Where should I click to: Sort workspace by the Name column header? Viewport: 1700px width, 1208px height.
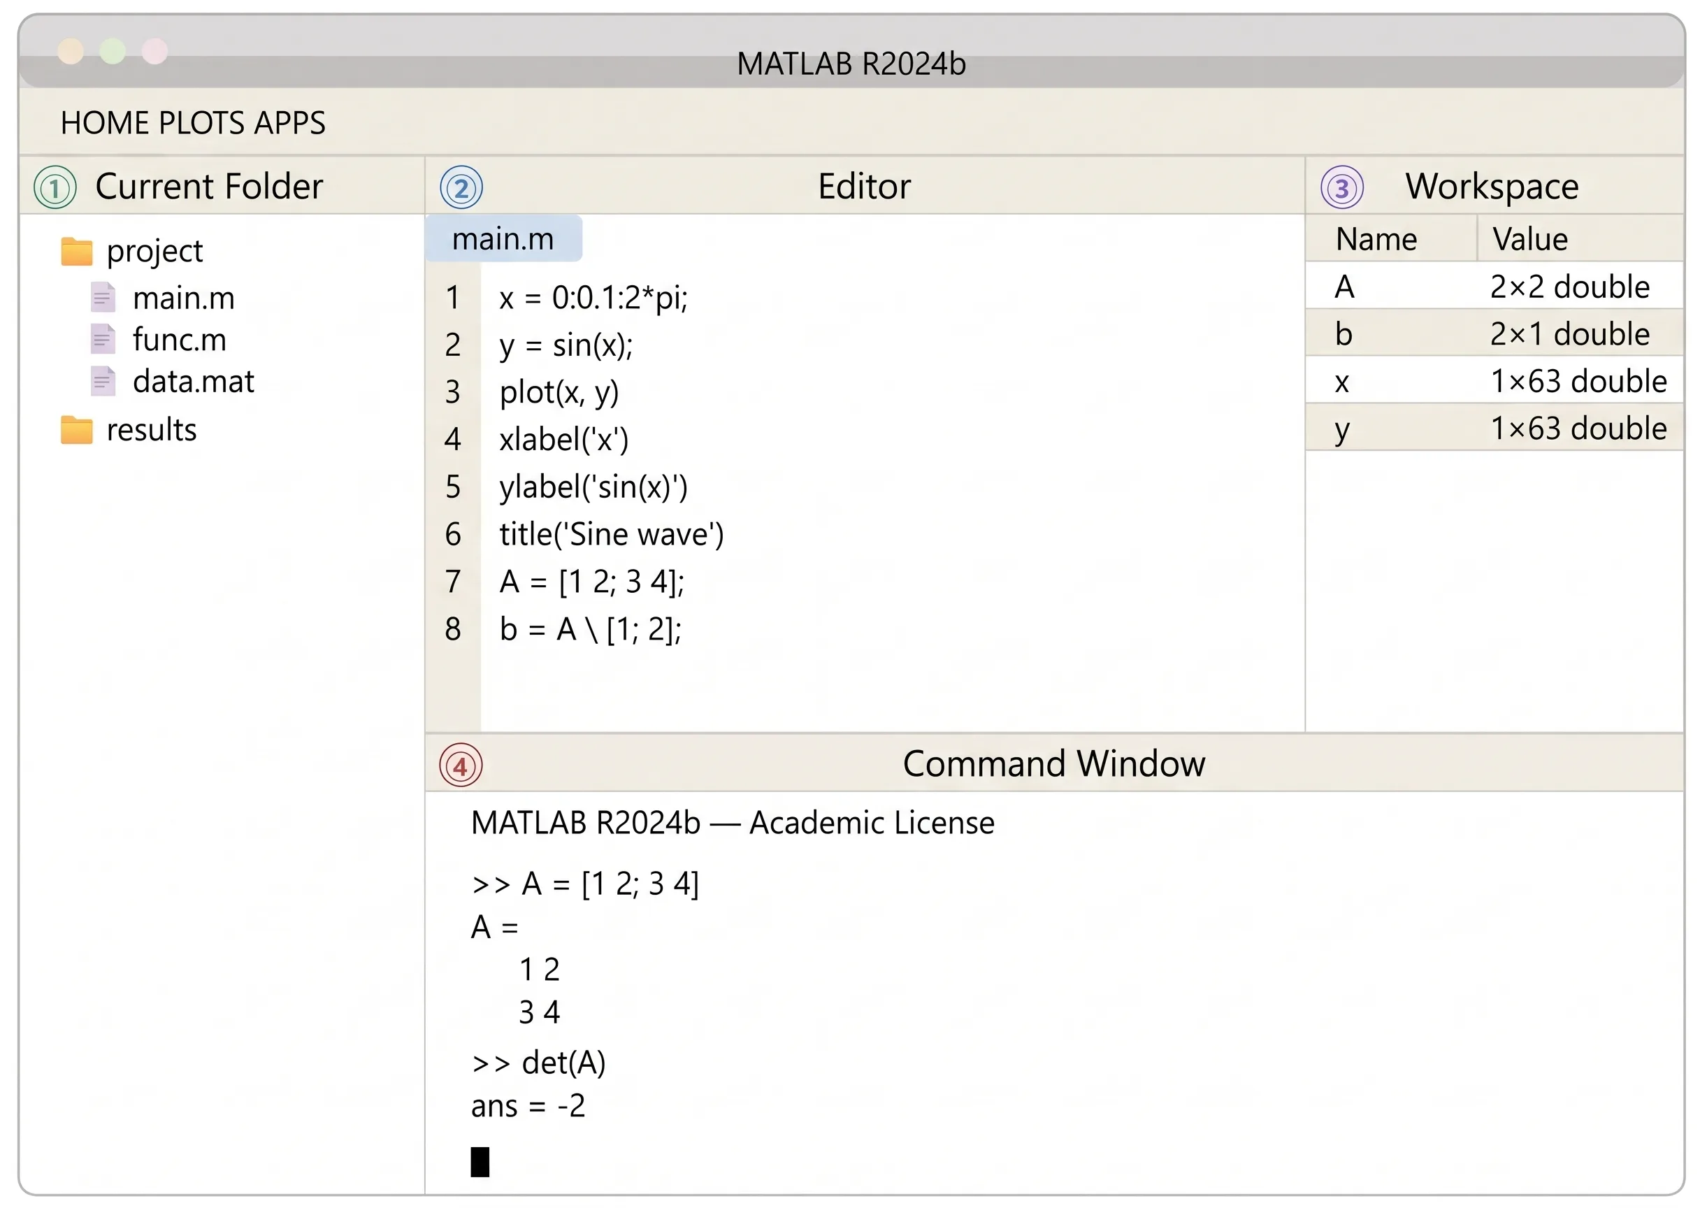click(1391, 239)
